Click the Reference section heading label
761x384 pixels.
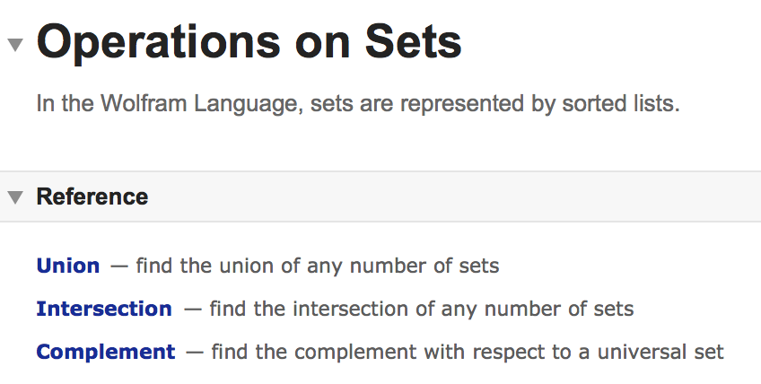92,196
